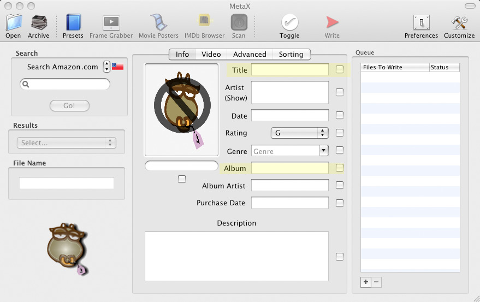Screen dimensions: 480x302
Task: Click the toolbar pill button in the title bar
Action: tap(470, 6)
